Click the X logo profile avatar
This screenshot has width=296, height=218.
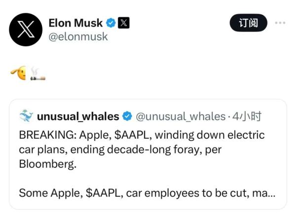[26, 30]
